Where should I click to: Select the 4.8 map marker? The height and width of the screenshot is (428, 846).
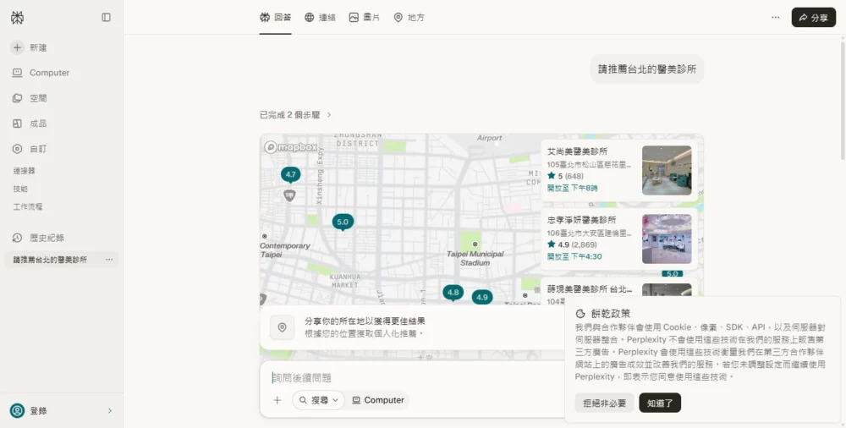453,293
